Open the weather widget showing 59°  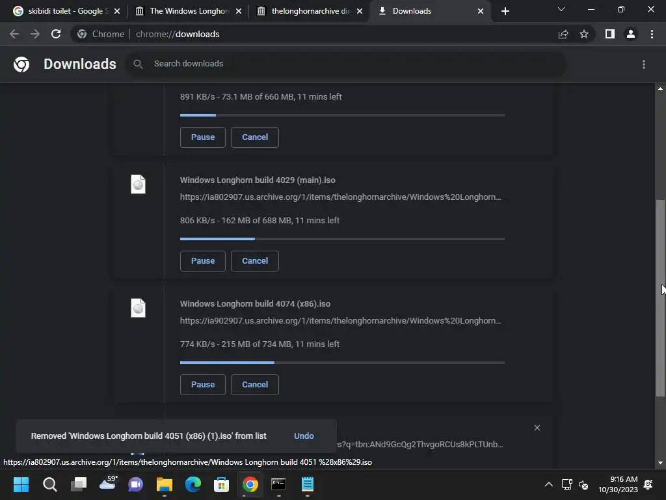pos(107,484)
